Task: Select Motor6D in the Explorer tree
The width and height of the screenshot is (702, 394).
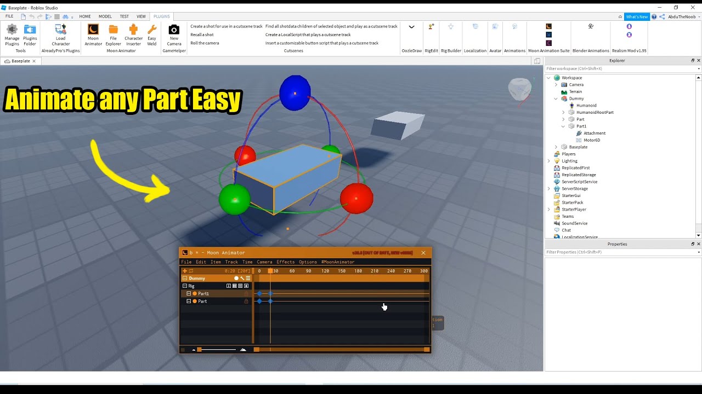Action: tap(592, 140)
